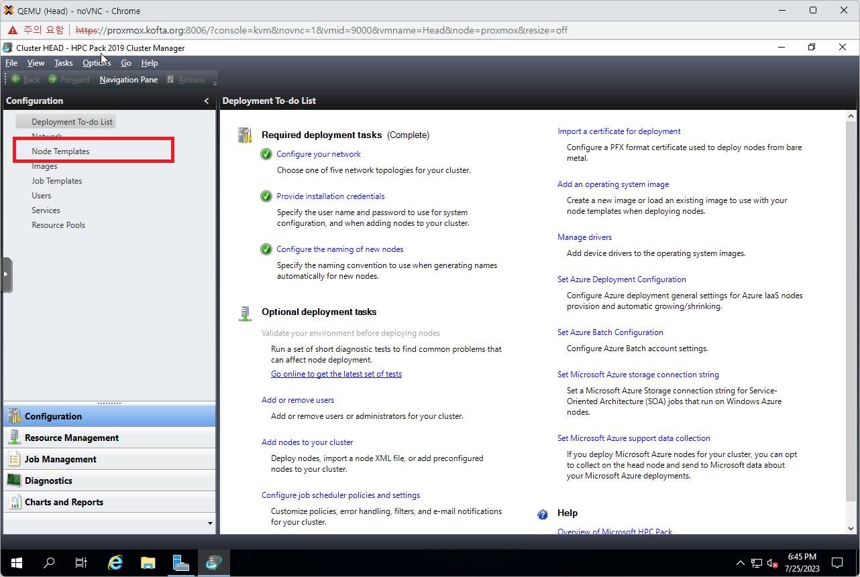The height and width of the screenshot is (577, 860).
Task: Open the View menu
Action: pos(36,63)
